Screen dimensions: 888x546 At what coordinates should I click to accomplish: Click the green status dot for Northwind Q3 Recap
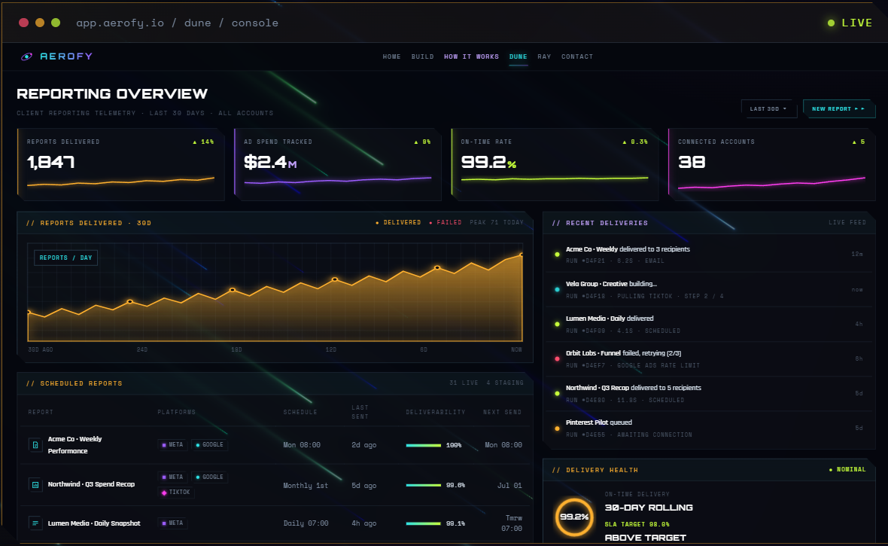558,393
